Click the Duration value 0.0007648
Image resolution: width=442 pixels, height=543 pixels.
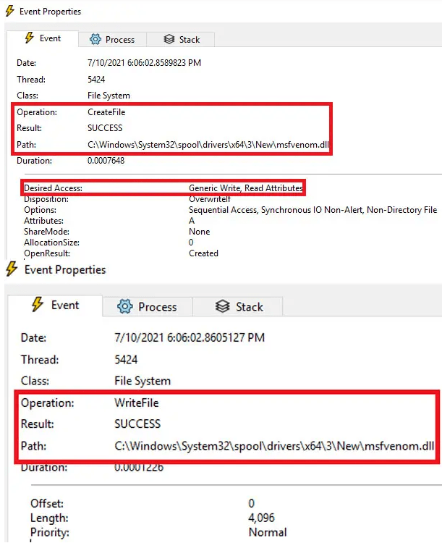coord(106,161)
